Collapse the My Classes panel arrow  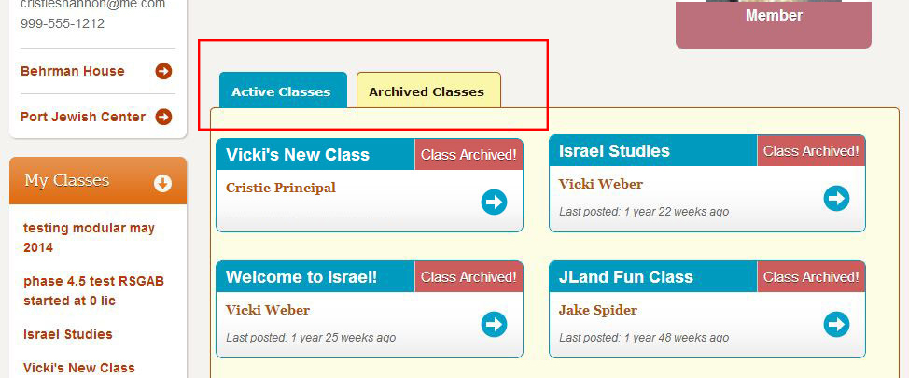pos(163,184)
